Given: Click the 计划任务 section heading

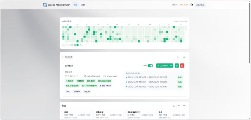Looking at the screenshot, I should click(x=67, y=57).
